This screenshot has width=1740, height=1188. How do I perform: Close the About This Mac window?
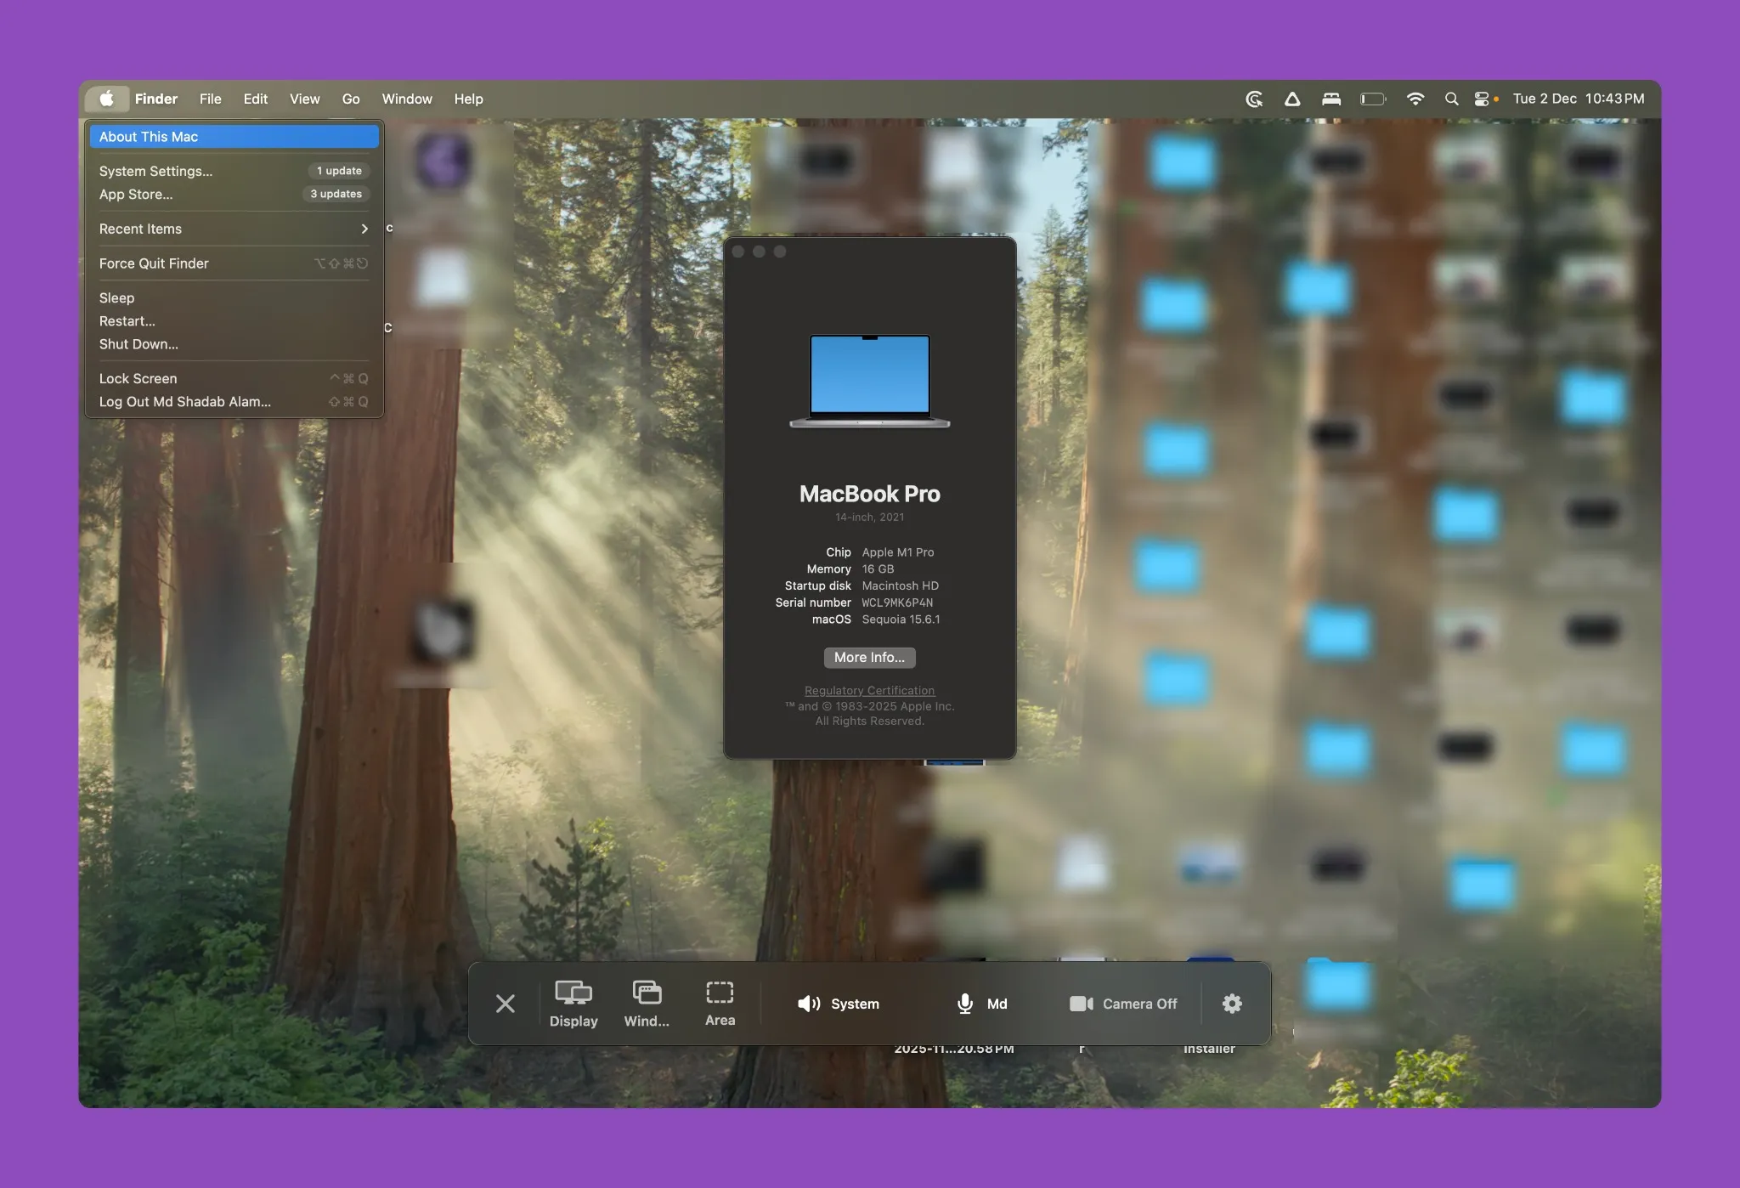click(738, 252)
